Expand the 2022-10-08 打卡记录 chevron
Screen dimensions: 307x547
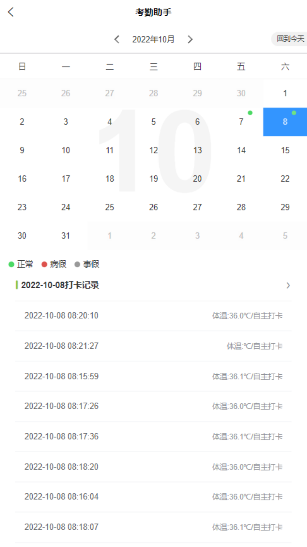[288, 285]
